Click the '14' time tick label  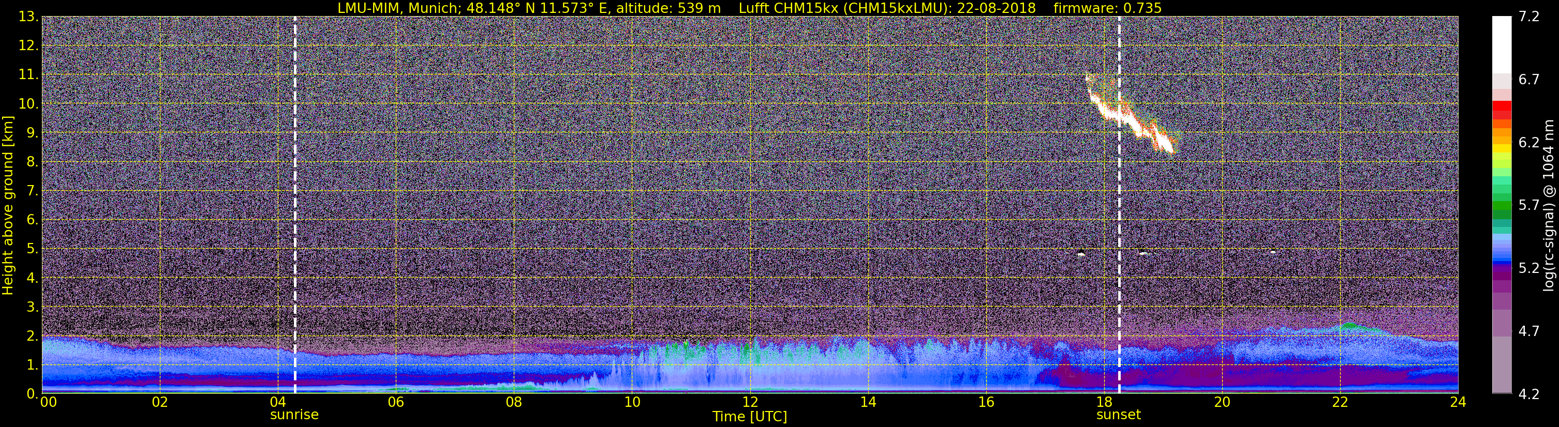click(868, 402)
